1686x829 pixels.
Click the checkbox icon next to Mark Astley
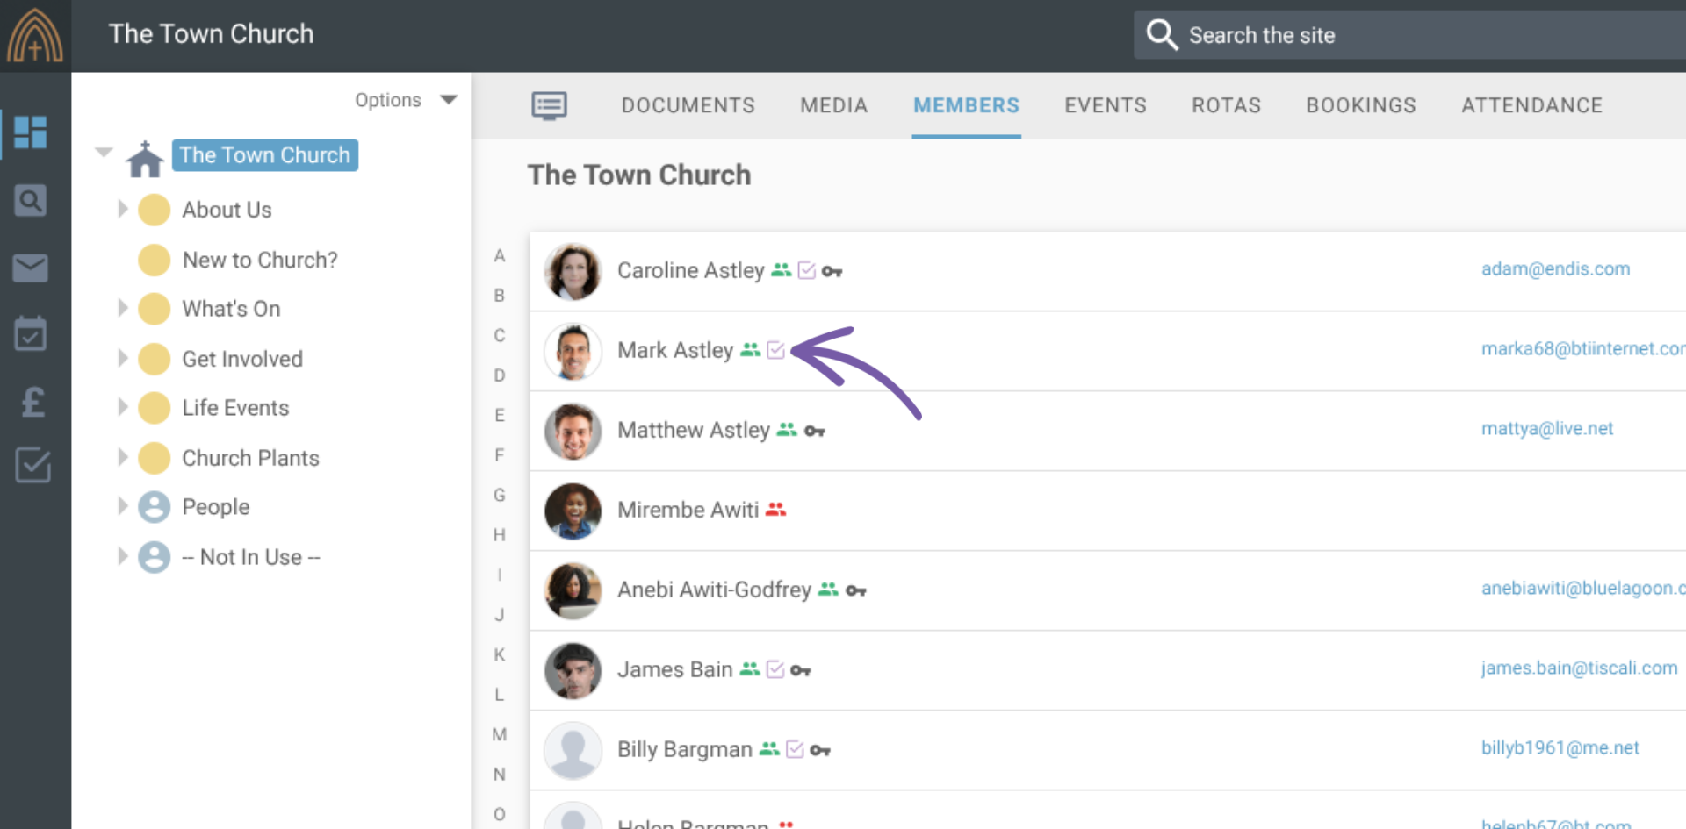click(775, 350)
